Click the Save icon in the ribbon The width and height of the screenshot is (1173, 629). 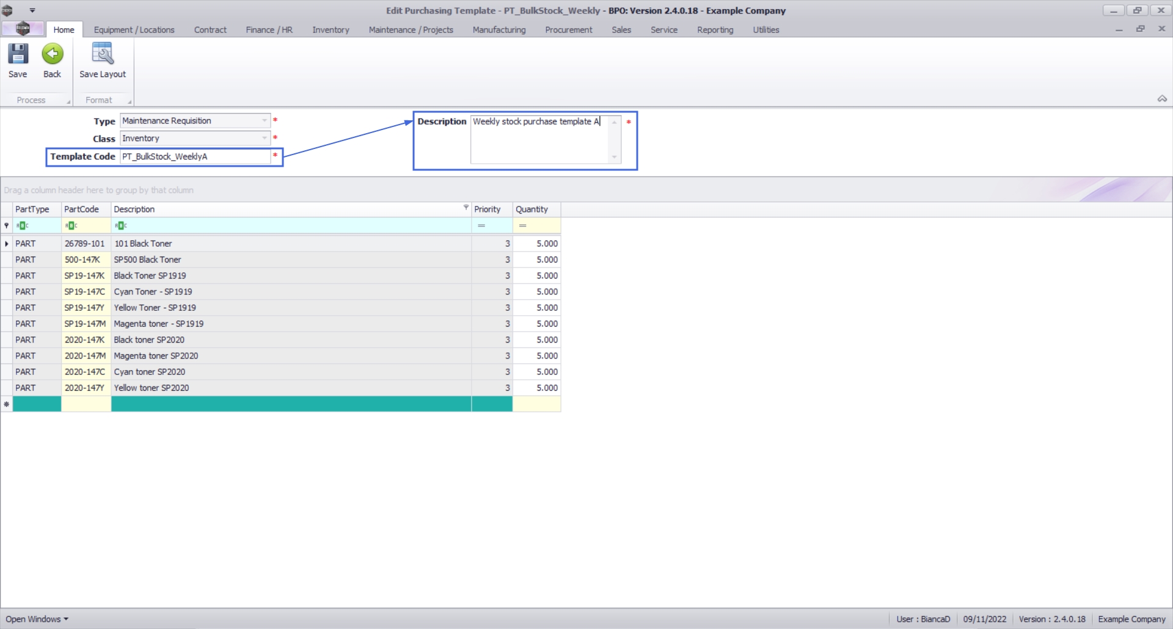pyautogui.click(x=18, y=54)
